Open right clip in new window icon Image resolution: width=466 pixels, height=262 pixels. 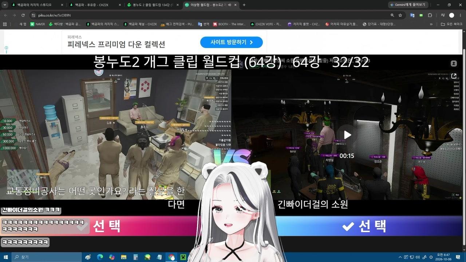(454, 76)
